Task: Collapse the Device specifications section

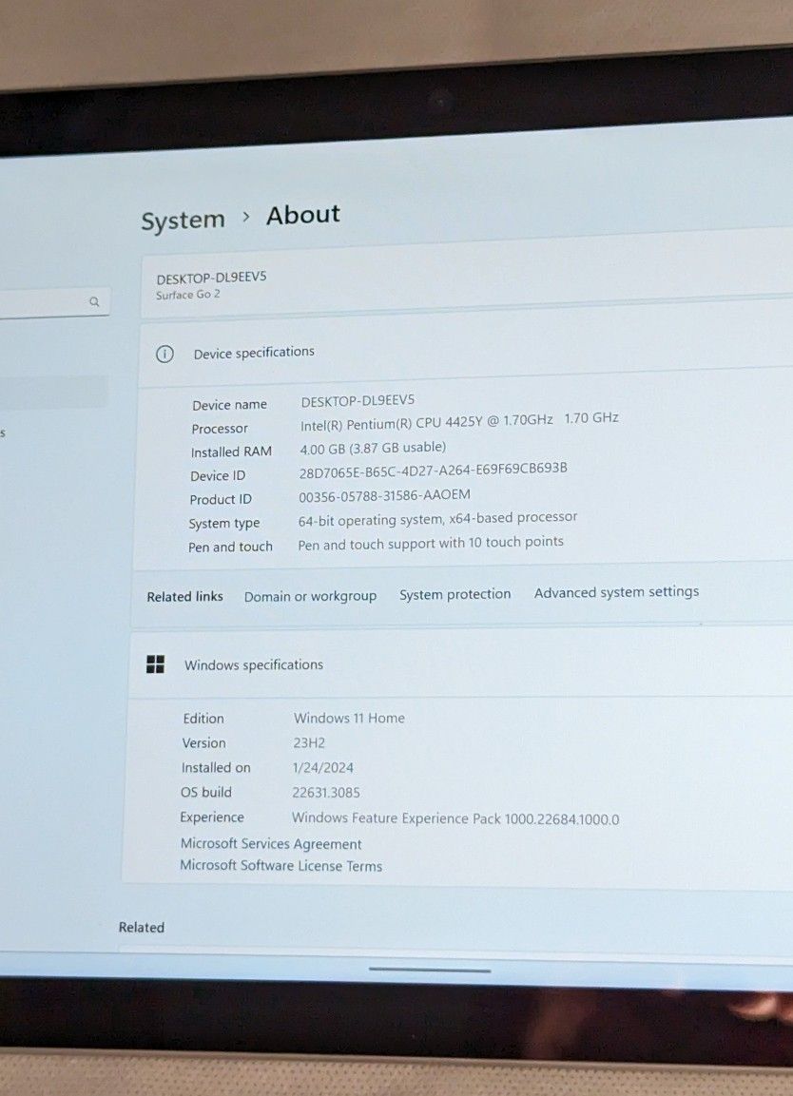Action: coord(475,352)
